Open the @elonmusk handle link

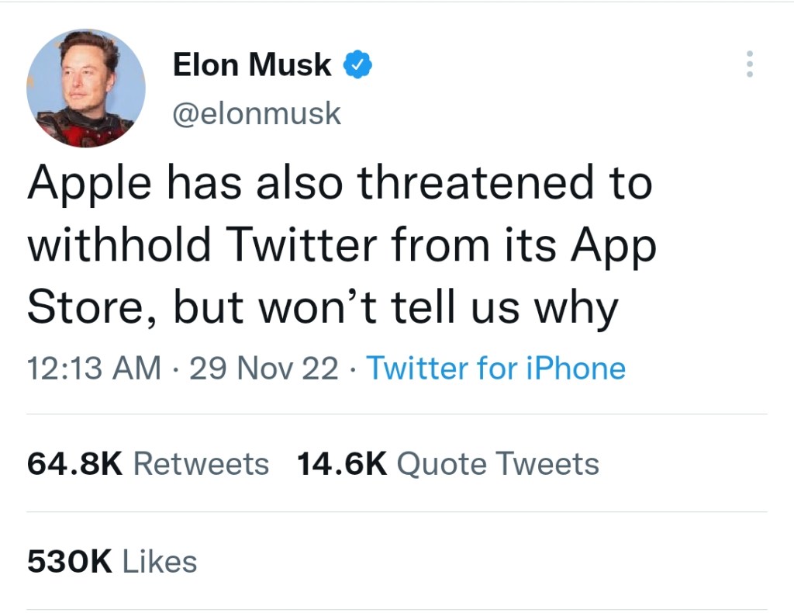point(256,113)
